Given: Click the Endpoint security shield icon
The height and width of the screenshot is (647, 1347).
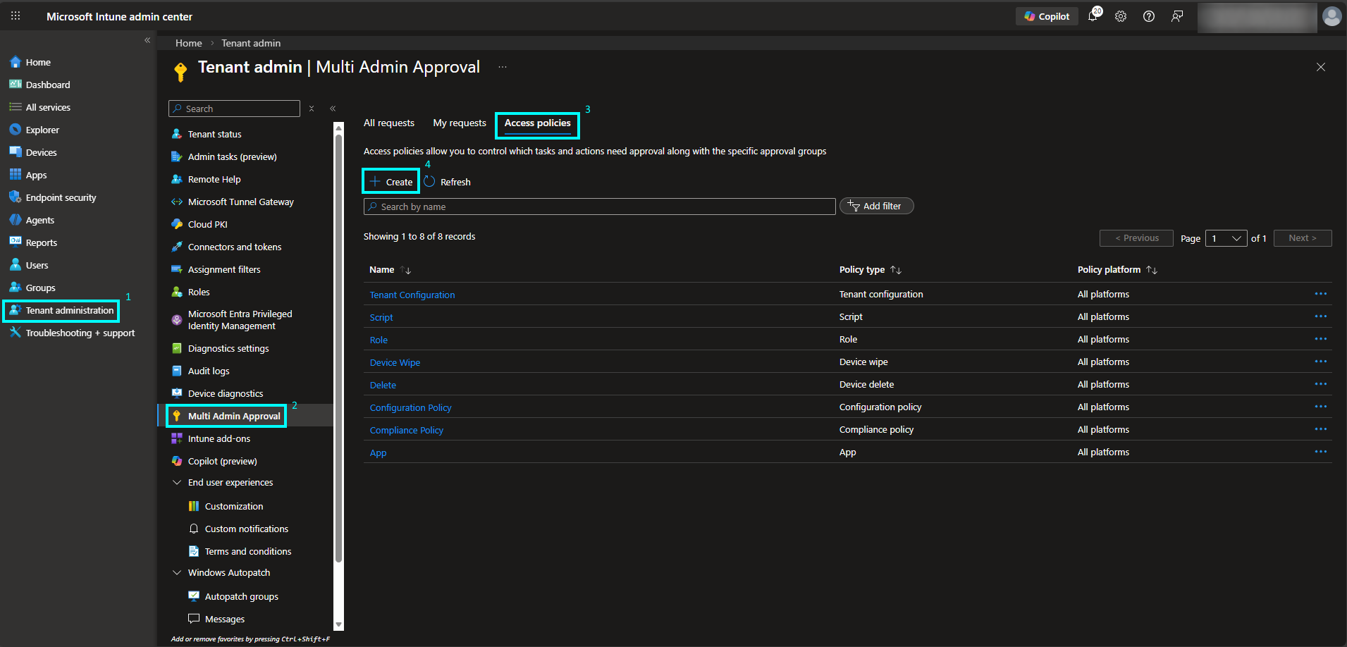Looking at the screenshot, I should 15,197.
